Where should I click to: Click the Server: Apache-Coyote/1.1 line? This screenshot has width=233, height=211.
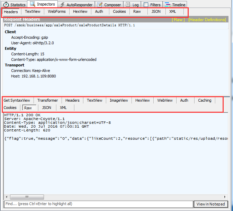click(x=34, y=119)
